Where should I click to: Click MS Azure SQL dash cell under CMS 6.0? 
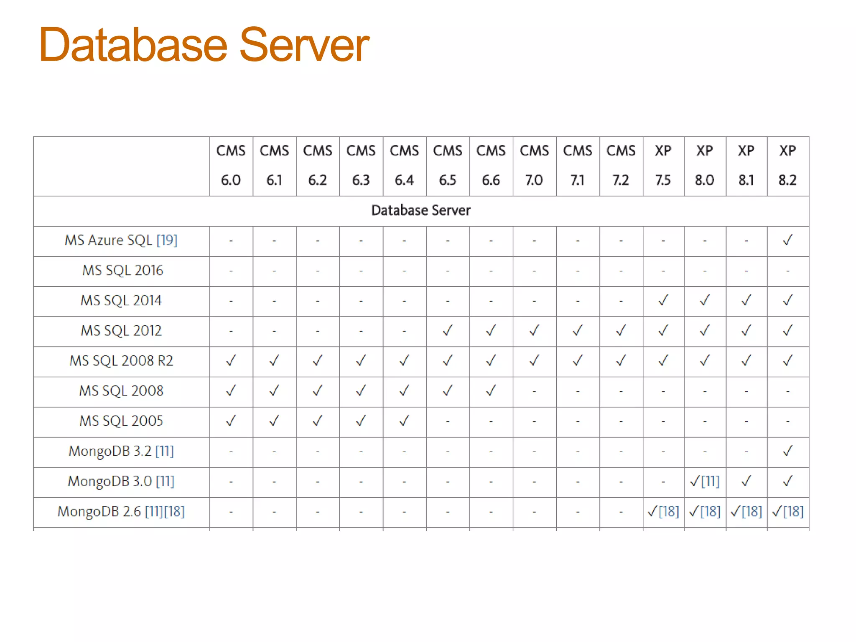231,241
